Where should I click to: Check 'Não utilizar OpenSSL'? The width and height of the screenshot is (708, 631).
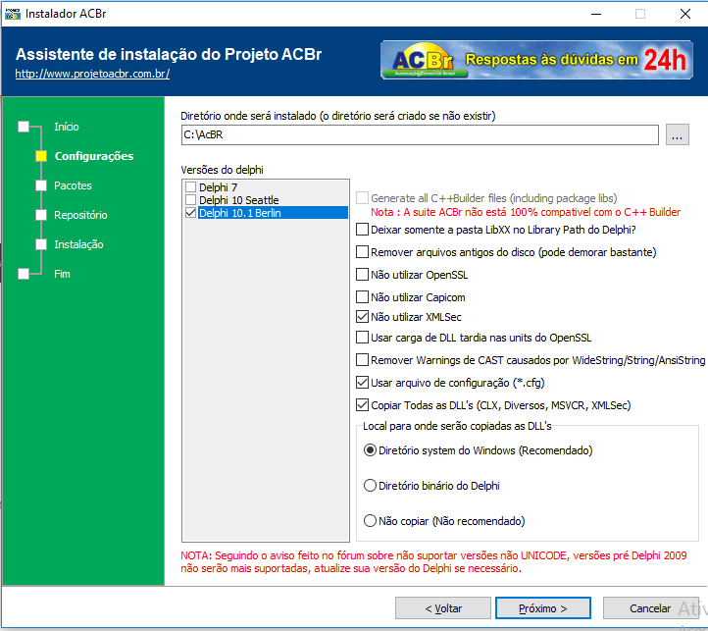[362, 275]
